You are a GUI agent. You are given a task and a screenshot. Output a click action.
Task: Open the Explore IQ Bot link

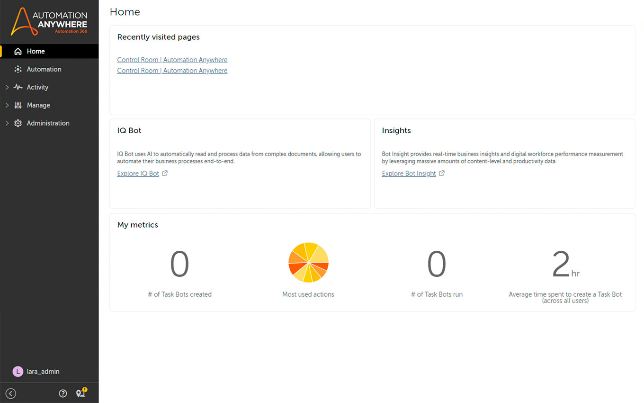138,174
